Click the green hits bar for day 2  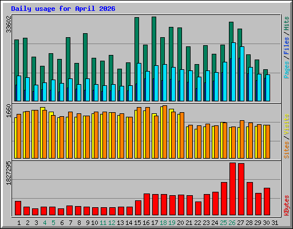point(25,58)
